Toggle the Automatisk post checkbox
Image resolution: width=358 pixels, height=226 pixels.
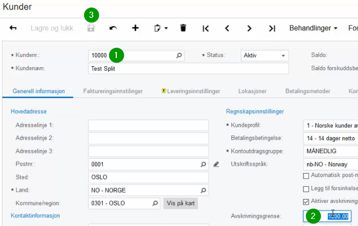coord(306,176)
